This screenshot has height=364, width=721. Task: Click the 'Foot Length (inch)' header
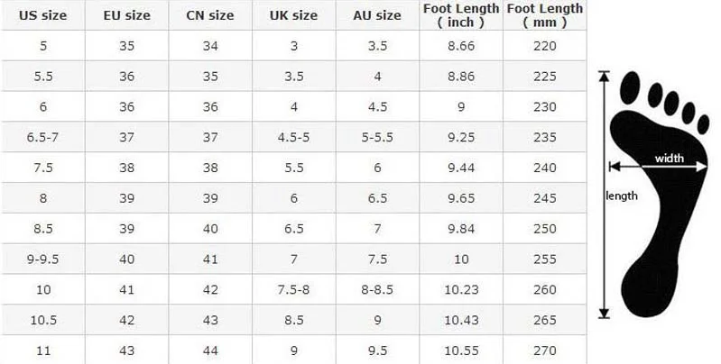[x=461, y=15]
